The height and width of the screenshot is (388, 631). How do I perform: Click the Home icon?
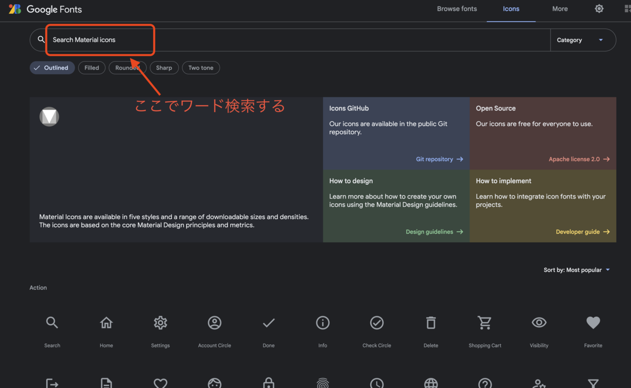pyautogui.click(x=106, y=323)
